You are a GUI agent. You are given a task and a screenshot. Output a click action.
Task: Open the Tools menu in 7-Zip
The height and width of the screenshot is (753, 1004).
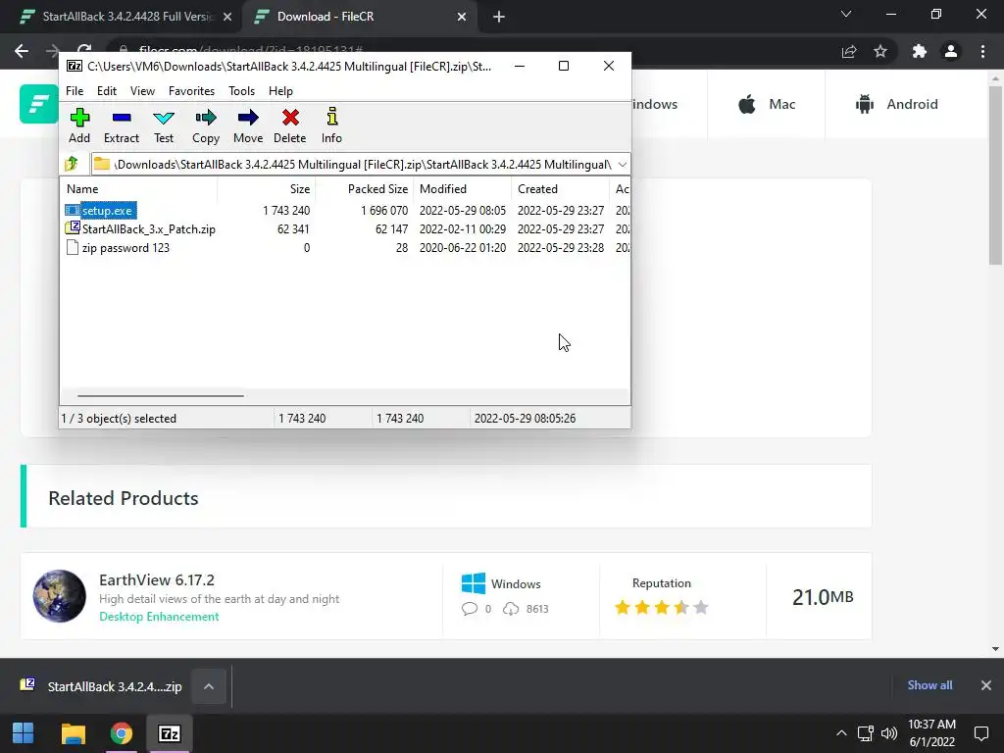click(241, 91)
